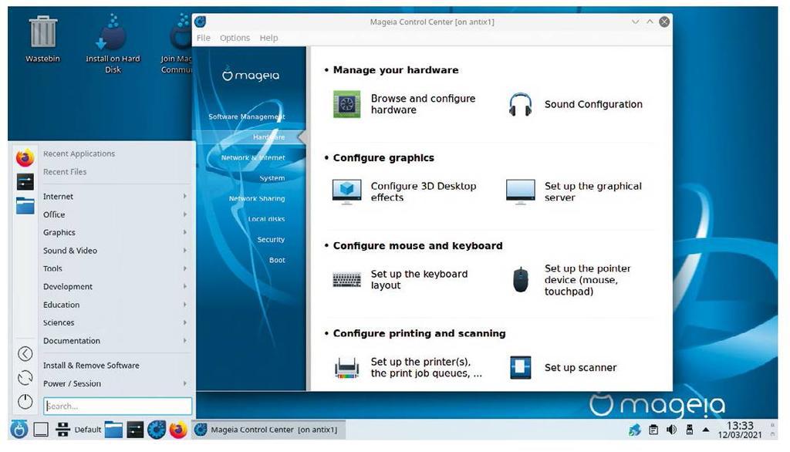Click the removable device tray icon
Viewport: 790px width, 452px height.
pyautogui.click(x=689, y=430)
